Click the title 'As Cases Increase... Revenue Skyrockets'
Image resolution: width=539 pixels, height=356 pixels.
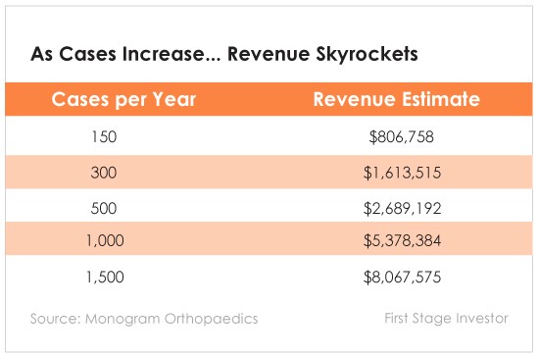tap(224, 54)
